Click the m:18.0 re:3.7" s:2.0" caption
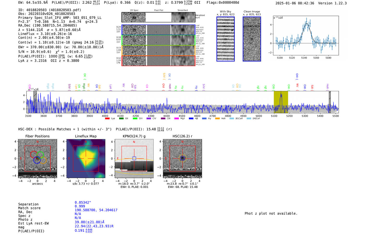365x249 pixels. [x=134, y=184]
